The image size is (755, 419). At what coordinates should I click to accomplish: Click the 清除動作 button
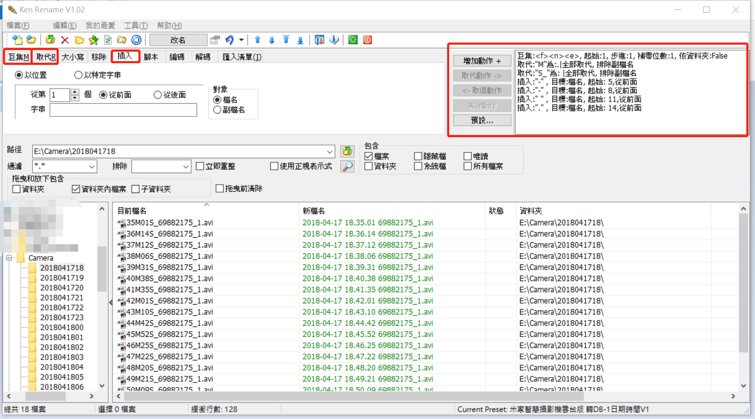pyautogui.click(x=482, y=106)
